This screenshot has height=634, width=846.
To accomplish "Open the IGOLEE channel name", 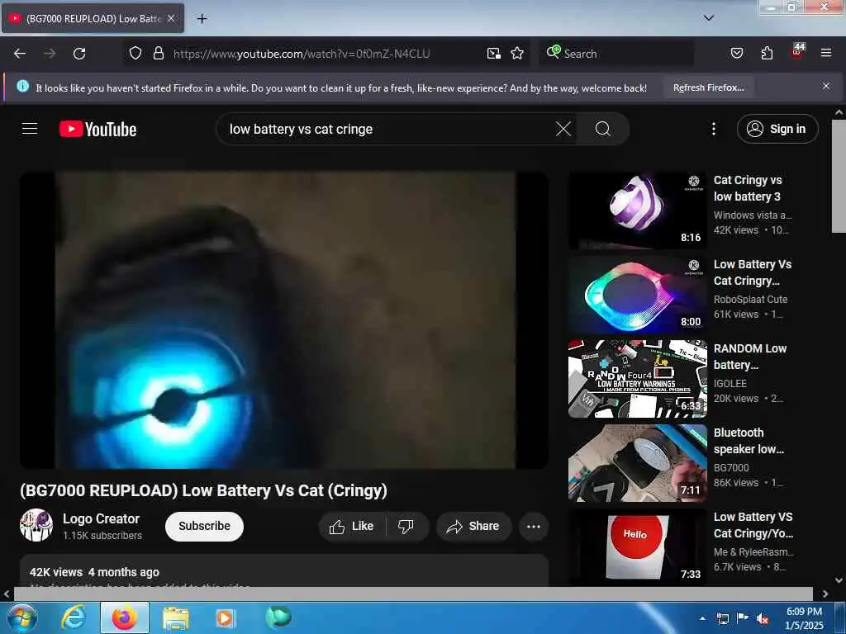I will pyautogui.click(x=730, y=383).
